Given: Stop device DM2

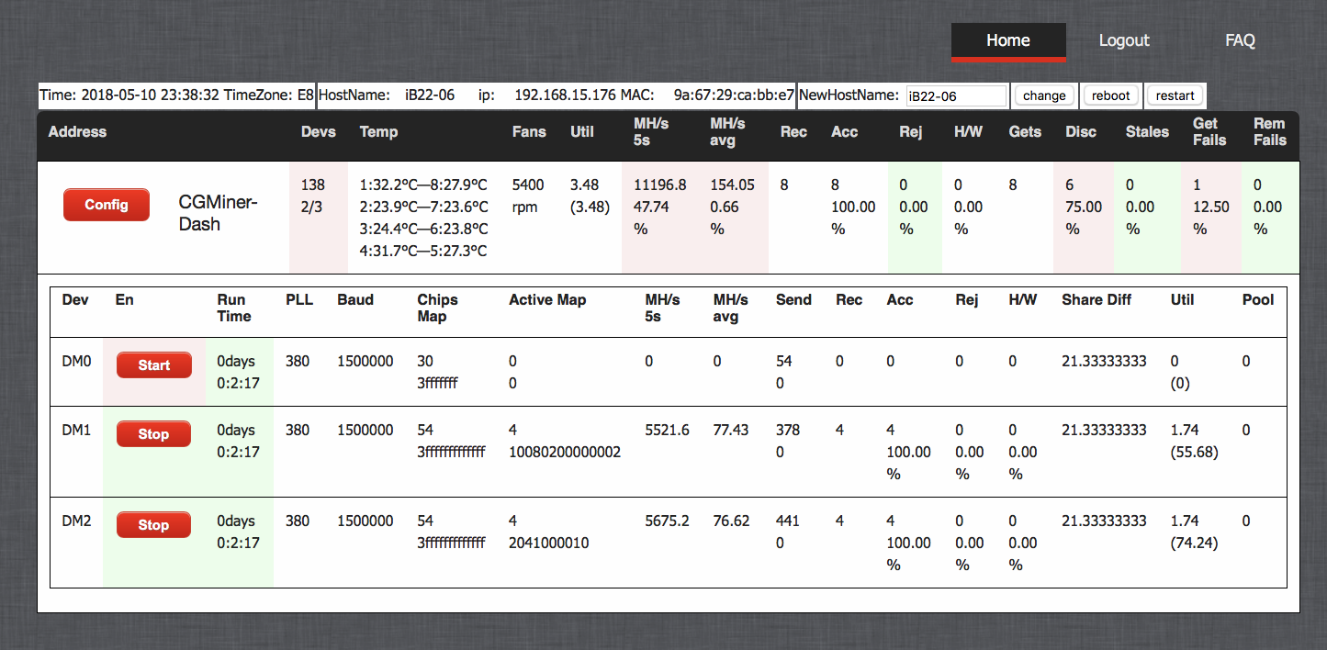Looking at the screenshot, I should coord(153,524).
